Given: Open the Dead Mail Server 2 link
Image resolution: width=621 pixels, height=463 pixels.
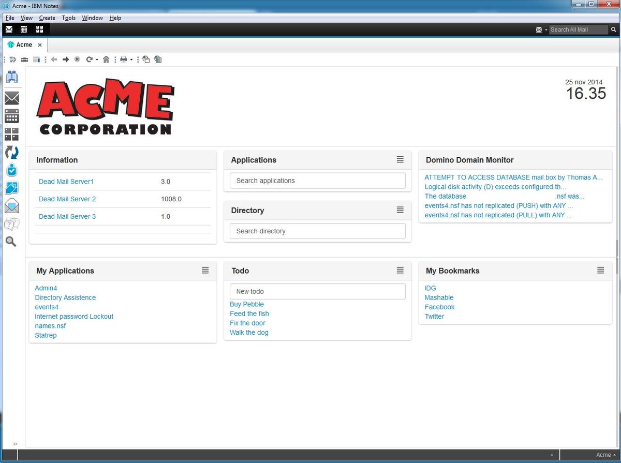Looking at the screenshot, I should (67, 199).
